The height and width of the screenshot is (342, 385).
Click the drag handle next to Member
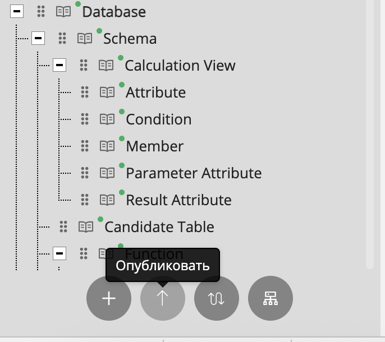click(x=85, y=146)
